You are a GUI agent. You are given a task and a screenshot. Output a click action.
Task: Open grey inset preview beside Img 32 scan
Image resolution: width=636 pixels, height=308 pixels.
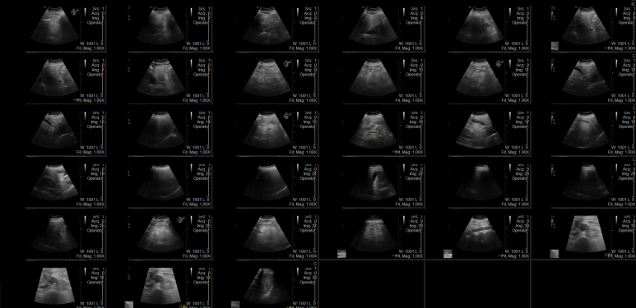(128, 305)
